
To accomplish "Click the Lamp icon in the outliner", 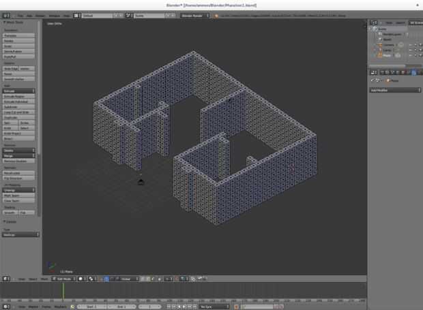I will tap(380, 50).
